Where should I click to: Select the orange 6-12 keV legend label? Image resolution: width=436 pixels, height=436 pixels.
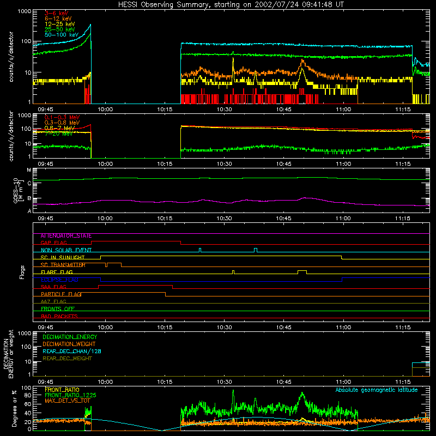click(58, 19)
